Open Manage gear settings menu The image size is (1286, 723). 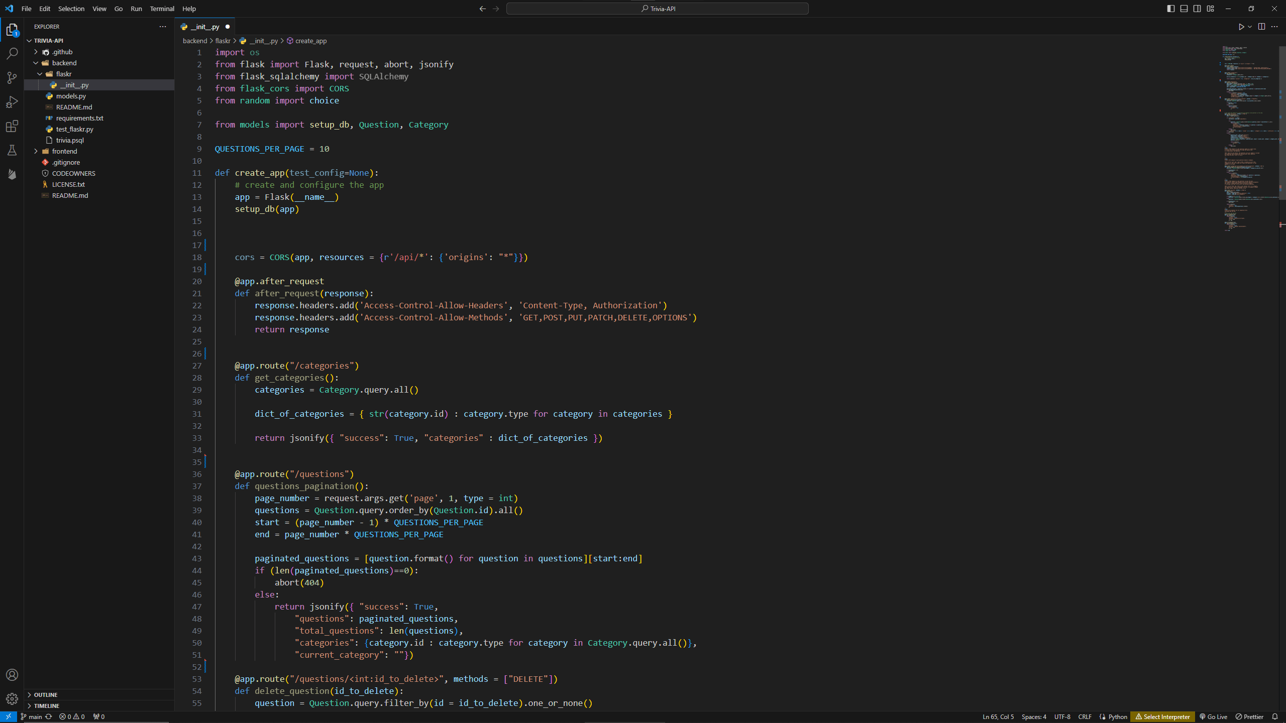coord(12,698)
